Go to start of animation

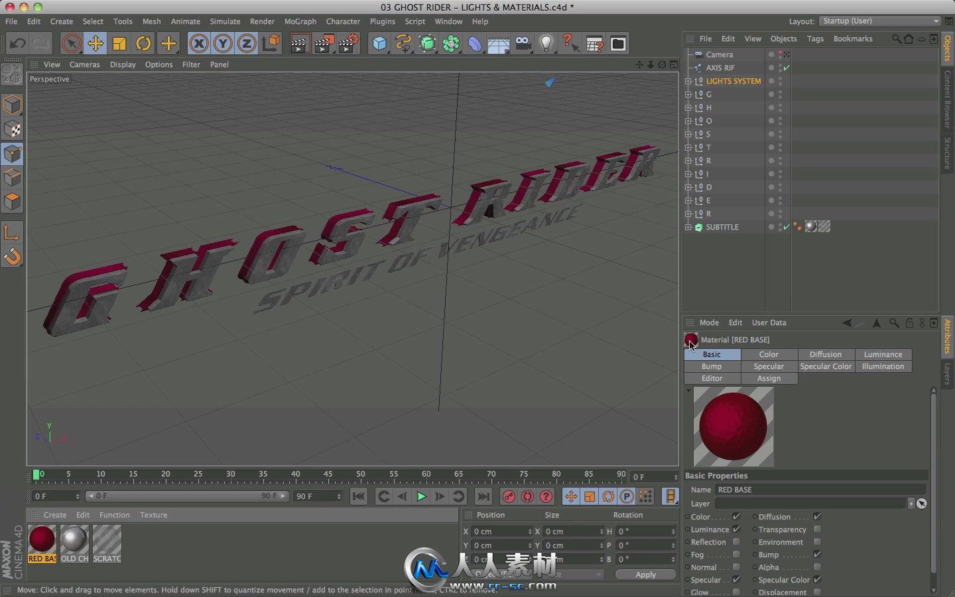click(x=359, y=496)
